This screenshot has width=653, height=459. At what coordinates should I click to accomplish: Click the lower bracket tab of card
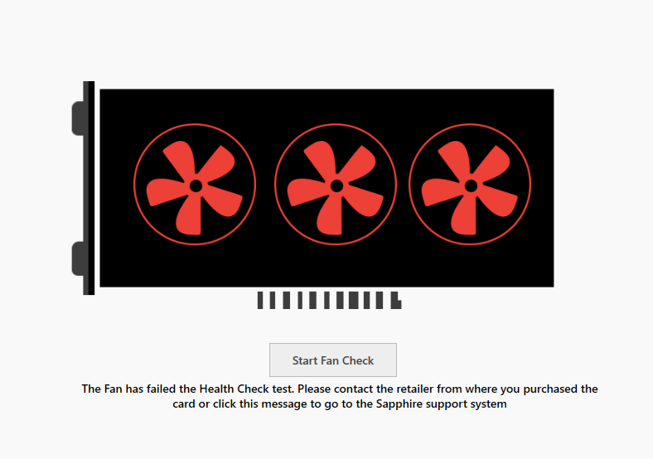[x=79, y=258]
